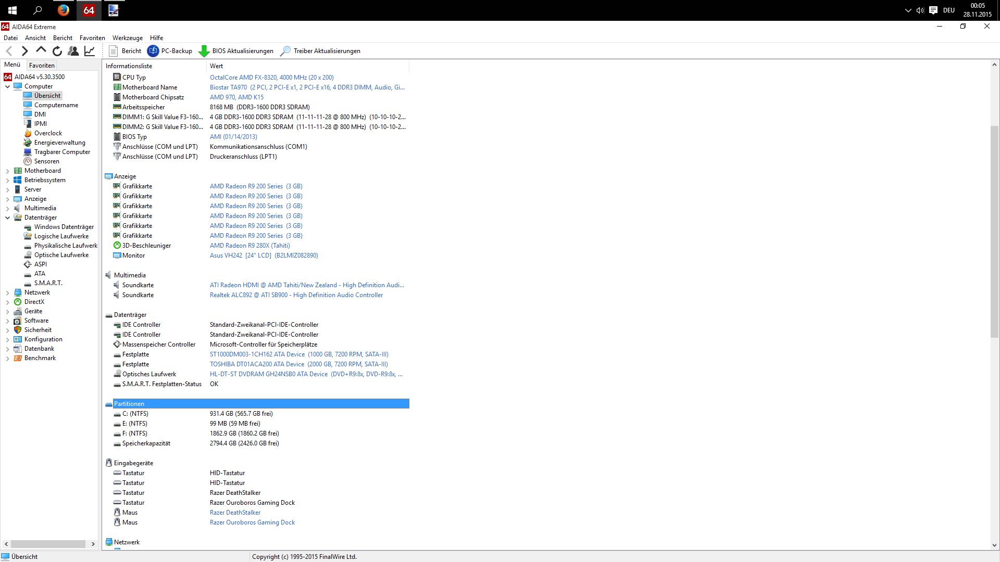This screenshot has height=562, width=1000.
Task: Click the PC-Backup toolbar button
Action: point(170,51)
